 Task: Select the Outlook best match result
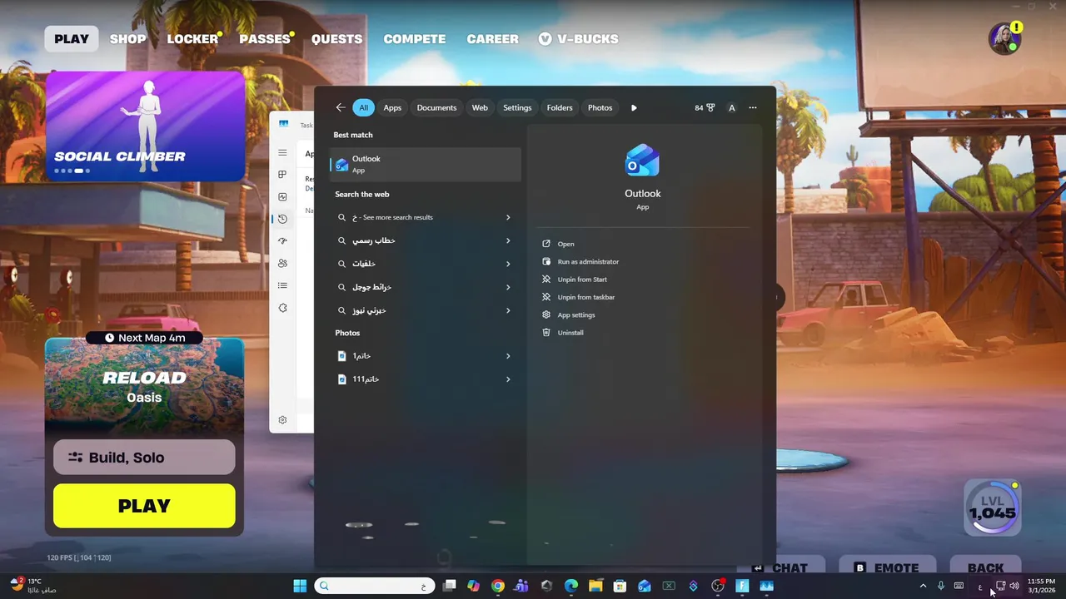pos(426,164)
